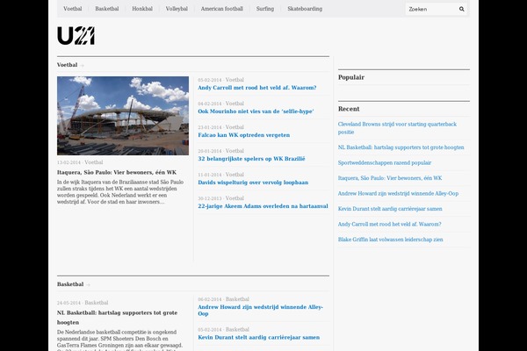
Task: Click Voetbal category tag dated 05-02-2014
Action: (235, 80)
